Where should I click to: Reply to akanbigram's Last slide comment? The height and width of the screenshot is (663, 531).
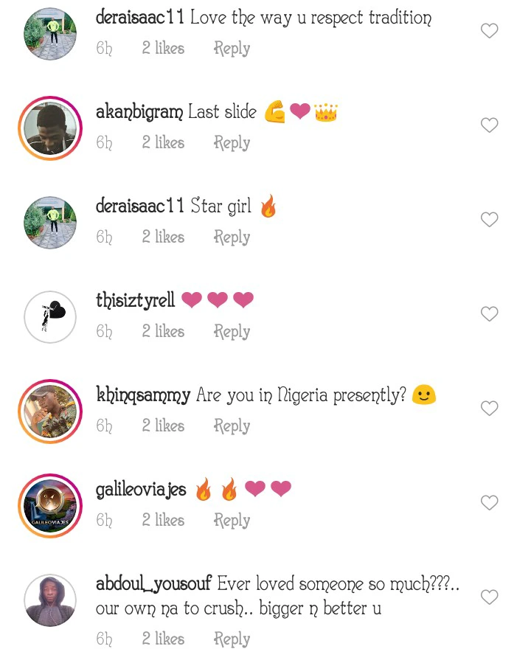pyautogui.click(x=232, y=143)
